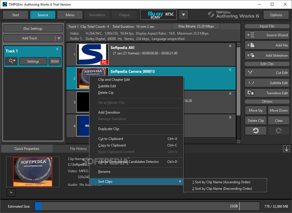Remove Softpedia AVI clip with x

point(230,46)
